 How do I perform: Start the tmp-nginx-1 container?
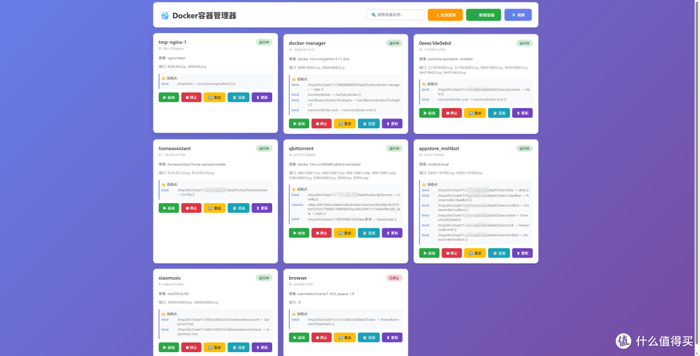tap(169, 97)
